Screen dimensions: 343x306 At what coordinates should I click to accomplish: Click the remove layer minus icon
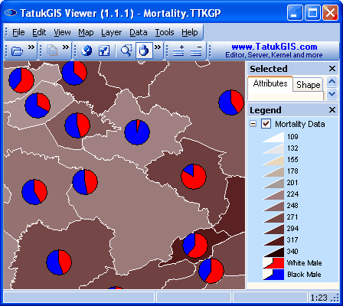[196, 50]
